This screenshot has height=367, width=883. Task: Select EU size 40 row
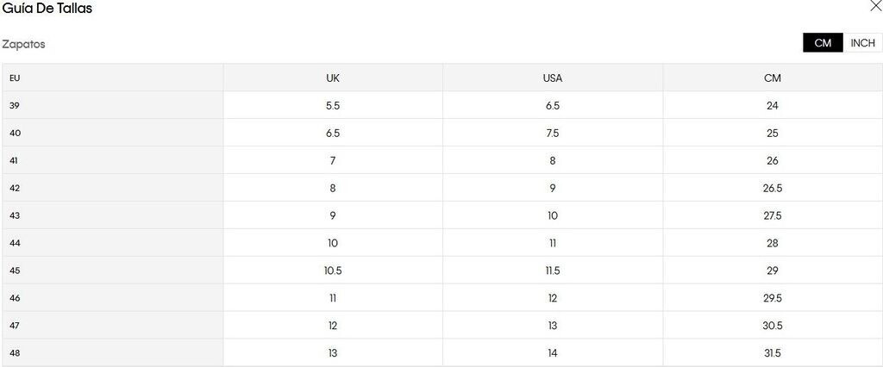15,133
